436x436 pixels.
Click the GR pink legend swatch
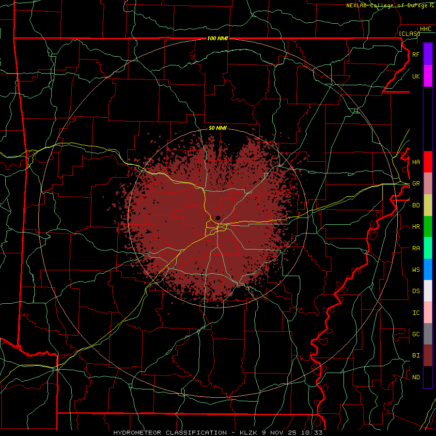tap(428, 184)
